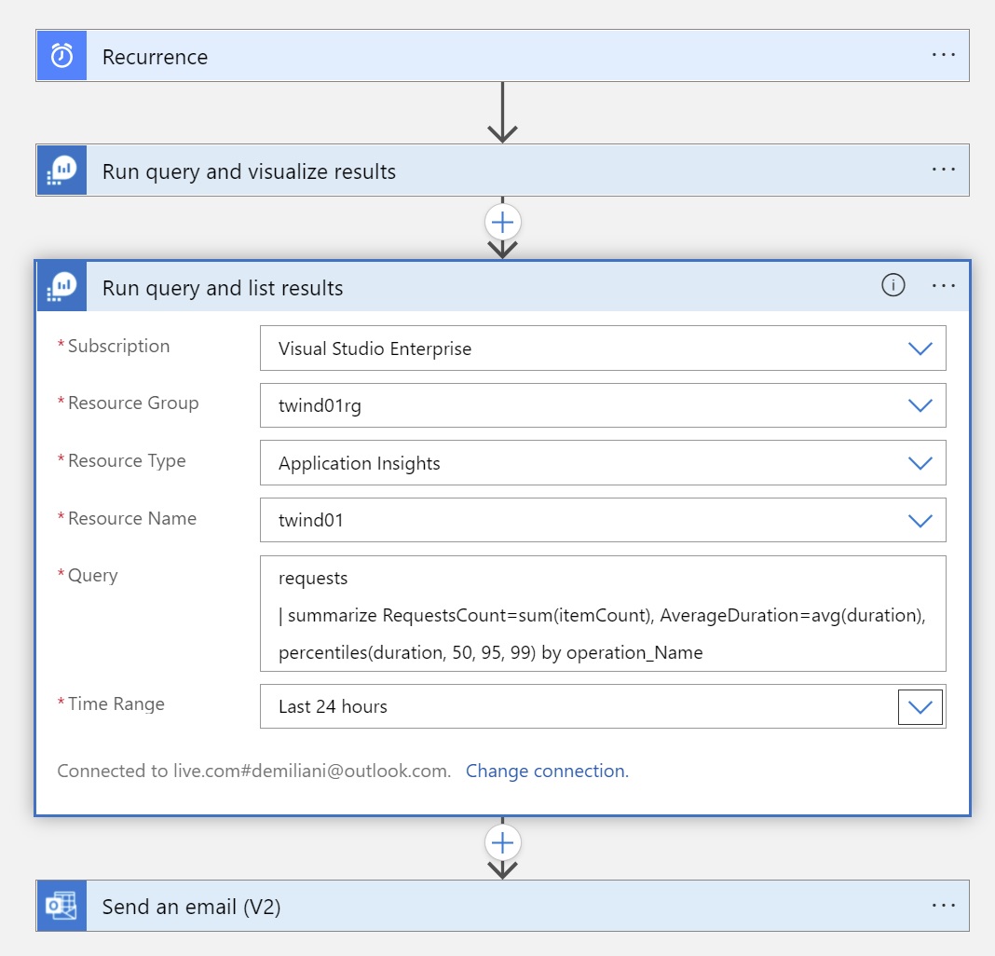Open ellipsis menu for visualize results step

tap(943, 170)
